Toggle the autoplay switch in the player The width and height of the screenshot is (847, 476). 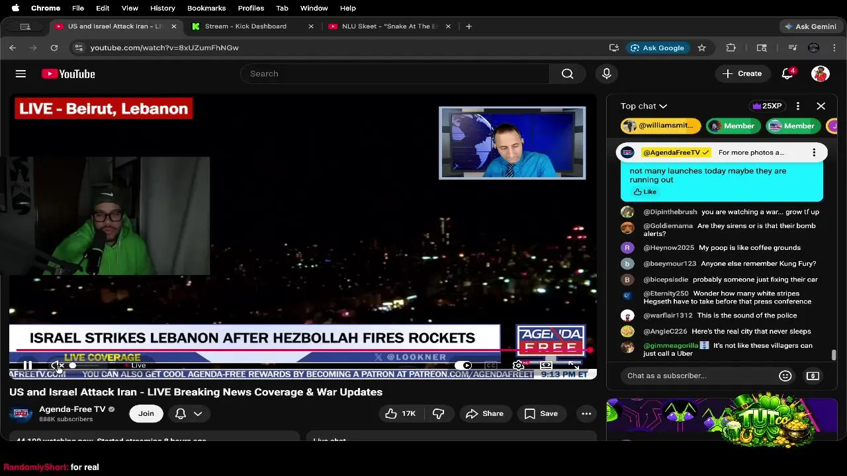[465, 365]
